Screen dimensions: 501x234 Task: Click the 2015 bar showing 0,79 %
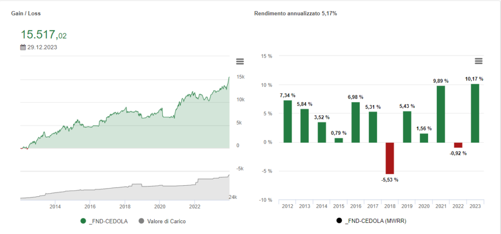[x=339, y=140]
